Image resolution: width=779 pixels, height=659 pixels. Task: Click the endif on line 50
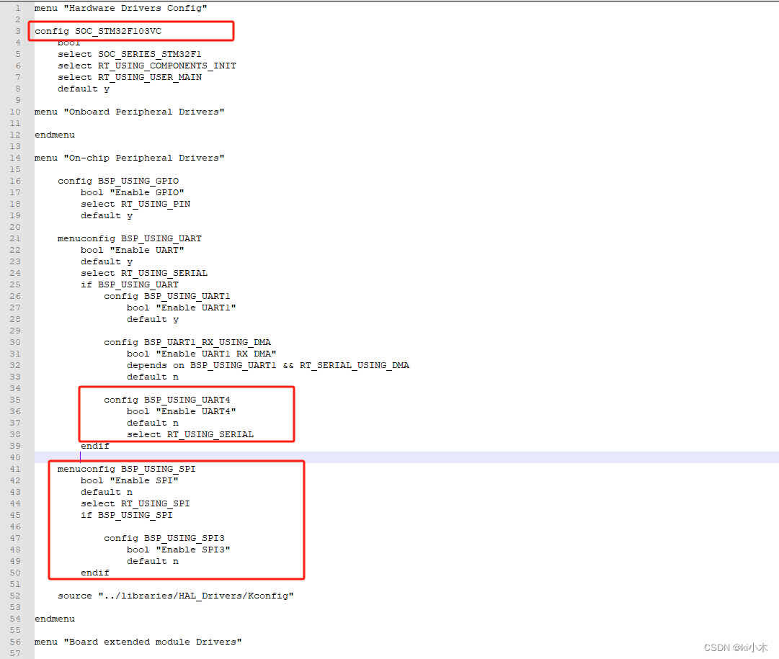pos(94,572)
